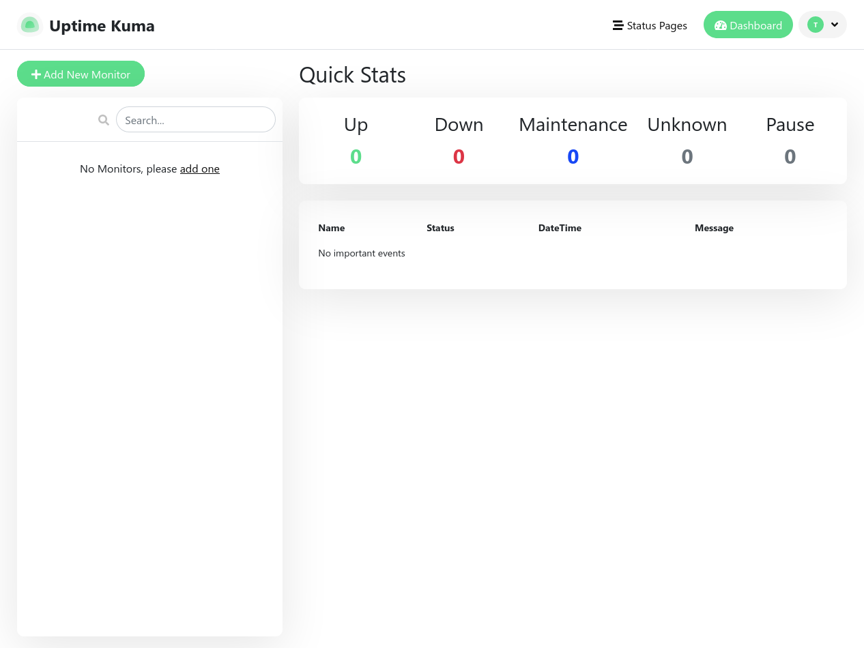
Task: Click the magnifying glass search icon
Action: click(104, 120)
